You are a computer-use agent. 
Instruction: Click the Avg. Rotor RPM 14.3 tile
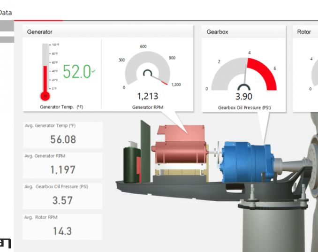pos(62,227)
